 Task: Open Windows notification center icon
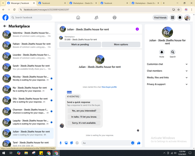(x=190, y=153)
